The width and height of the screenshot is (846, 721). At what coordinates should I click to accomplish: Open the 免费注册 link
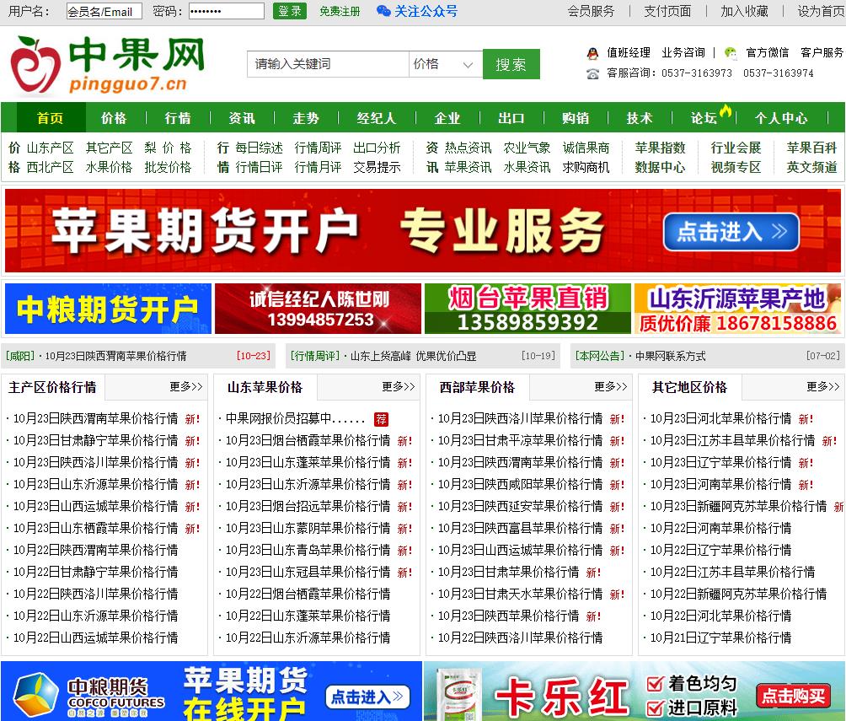(x=340, y=11)
